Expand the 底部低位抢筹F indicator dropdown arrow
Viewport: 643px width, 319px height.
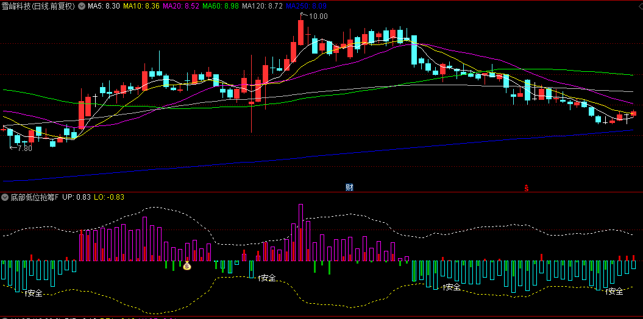coord(5,197)
